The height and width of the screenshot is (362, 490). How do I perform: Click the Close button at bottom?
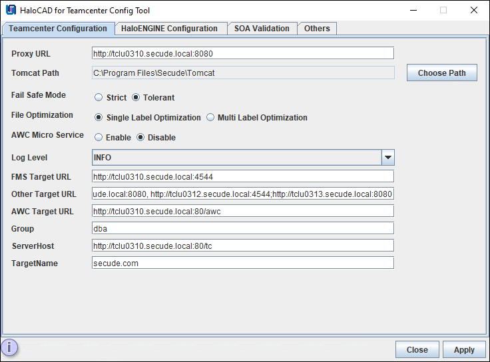[x=417, y=350]
